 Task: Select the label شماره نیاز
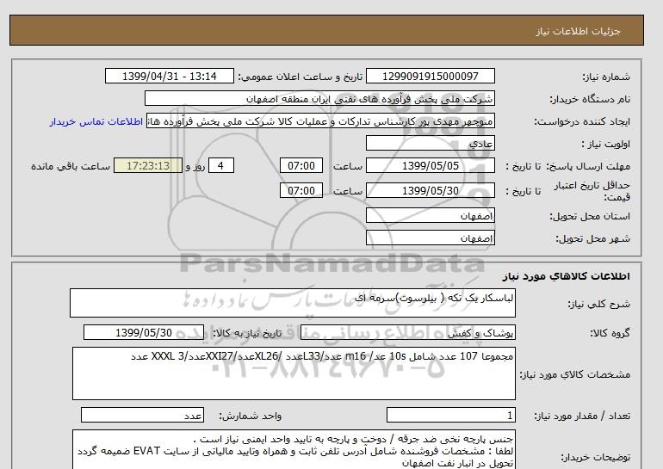(606, 77)
